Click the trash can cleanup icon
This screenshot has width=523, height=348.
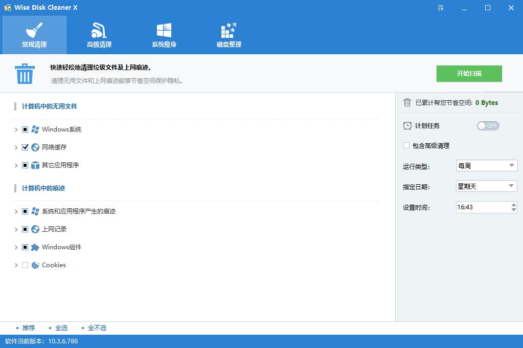point(25,73)
